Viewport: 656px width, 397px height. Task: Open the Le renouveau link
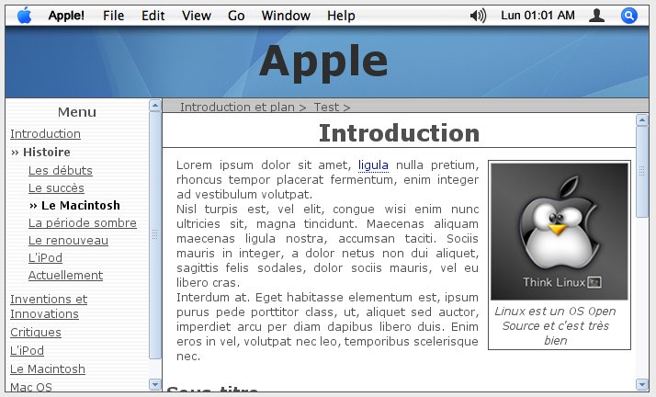[x=68, y=241]
